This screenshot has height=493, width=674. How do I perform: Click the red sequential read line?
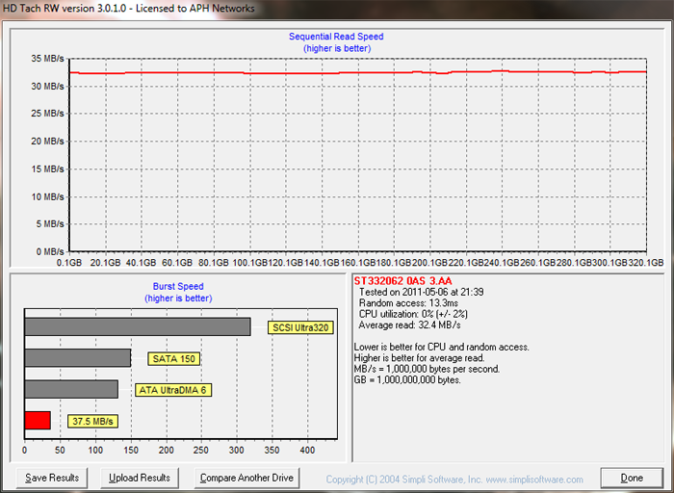(337, 72)
